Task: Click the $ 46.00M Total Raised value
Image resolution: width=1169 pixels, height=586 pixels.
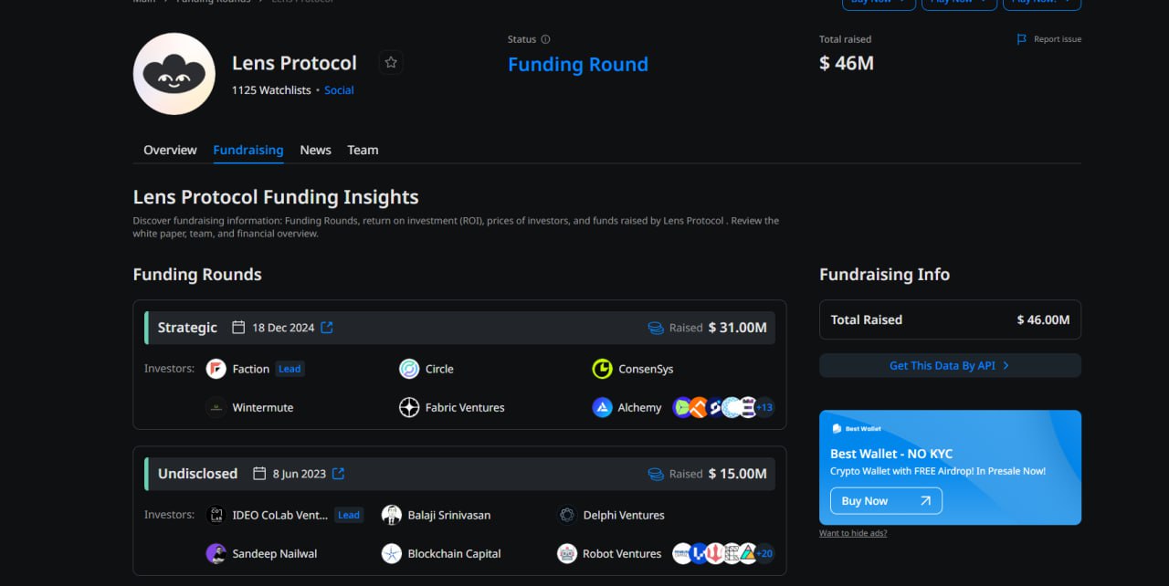Action: [1043, 319]
